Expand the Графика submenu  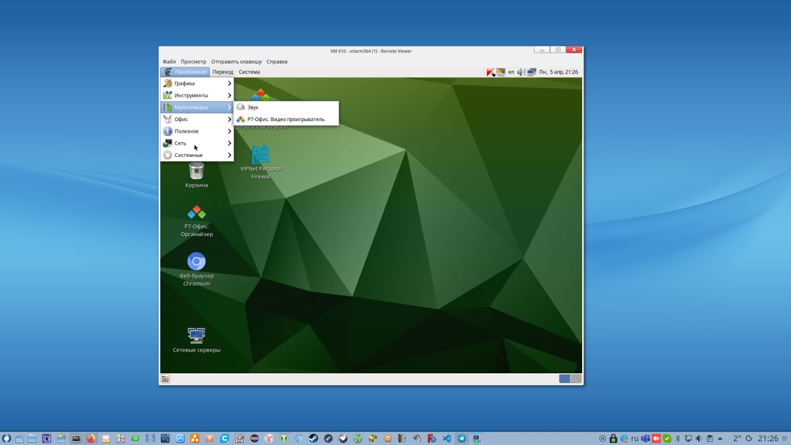coord(197,83)
